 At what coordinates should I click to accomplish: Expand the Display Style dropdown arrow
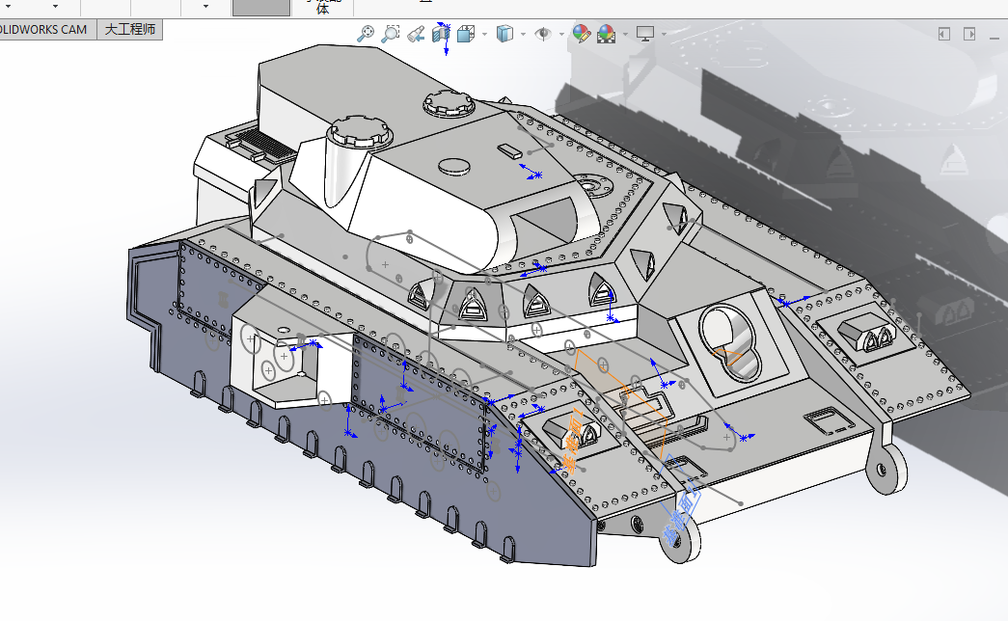(523, 34)
